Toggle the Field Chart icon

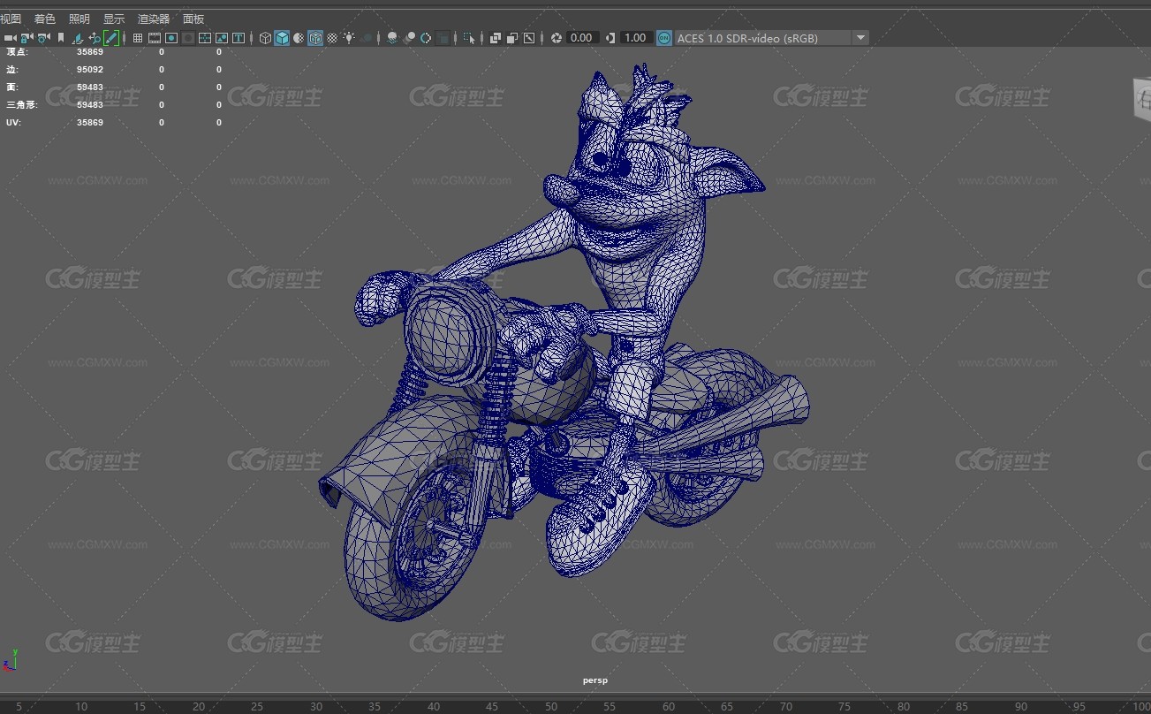tap(205, 38)
